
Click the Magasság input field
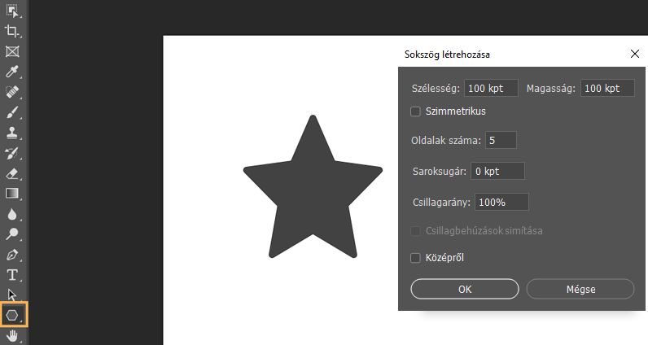(607, 88)
